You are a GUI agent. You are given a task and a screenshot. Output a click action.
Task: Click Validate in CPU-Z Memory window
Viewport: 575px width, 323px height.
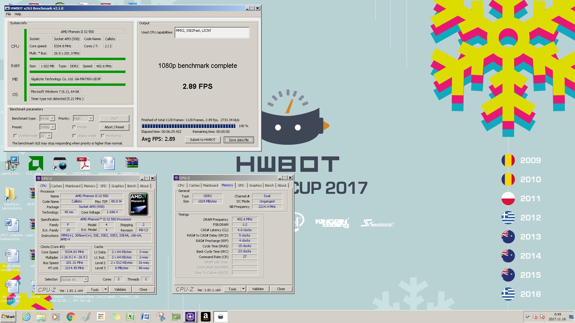coord(258,289)
